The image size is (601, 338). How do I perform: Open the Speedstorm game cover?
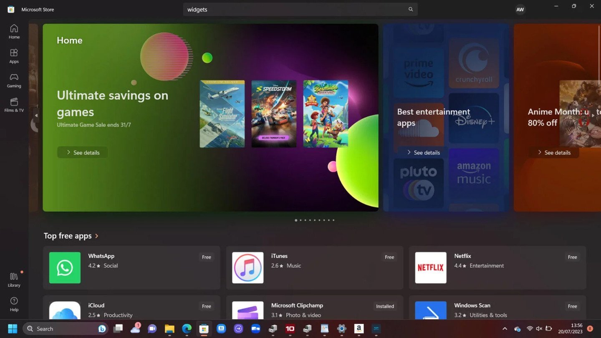tap(274, 114)
